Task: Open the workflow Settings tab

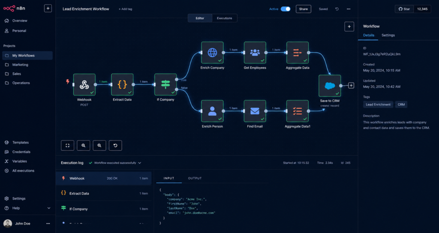Action: pos(388,35)
